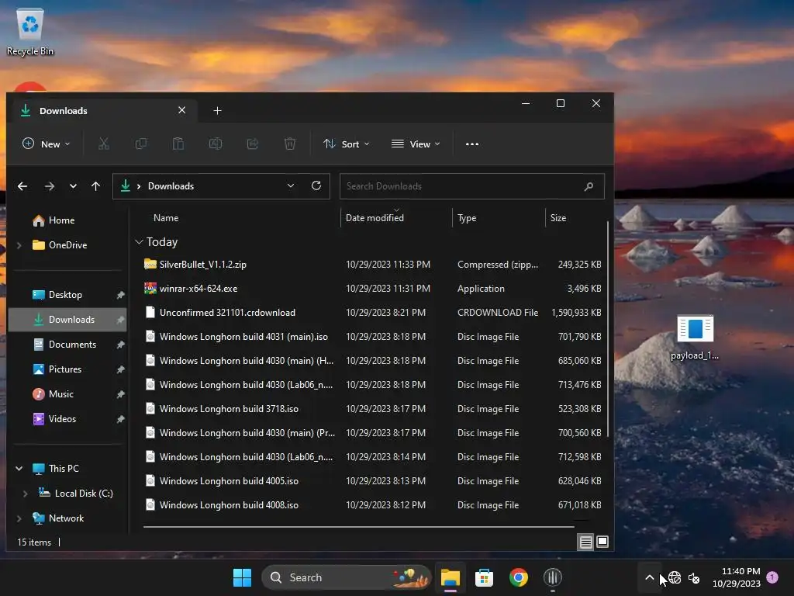Go forward with the right arrow
794x596 pixels.
(49, 186)
